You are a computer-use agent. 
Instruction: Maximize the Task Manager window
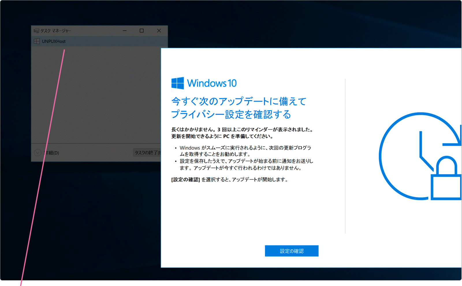click(141, 31)
